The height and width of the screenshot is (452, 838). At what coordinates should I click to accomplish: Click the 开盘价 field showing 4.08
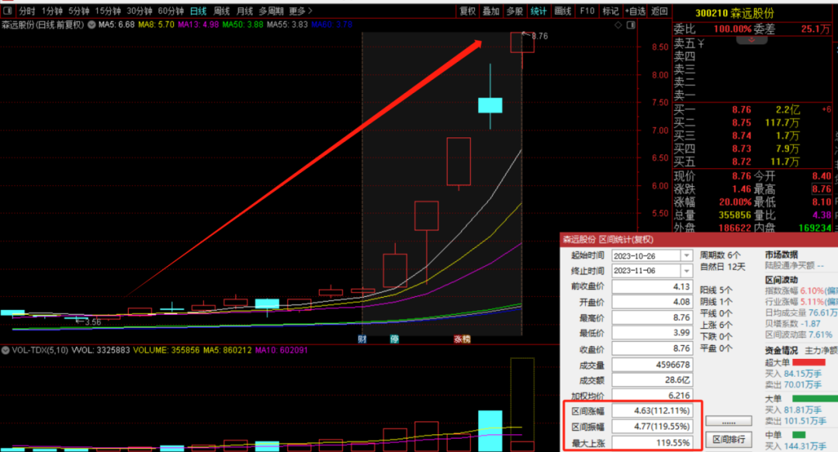point(652,302)
